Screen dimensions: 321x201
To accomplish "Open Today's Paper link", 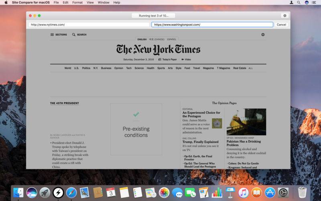I will (x=168, y=59).
